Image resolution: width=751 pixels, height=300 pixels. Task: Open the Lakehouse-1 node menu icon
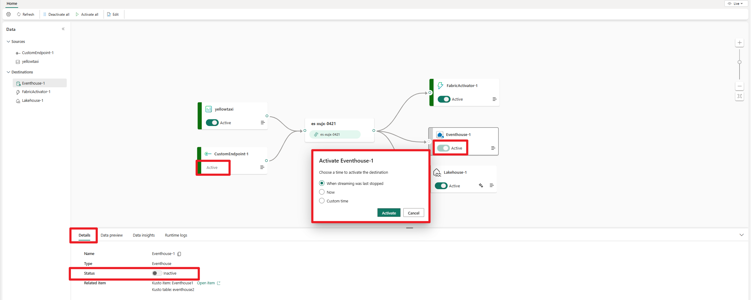pyautogui.click(x=492, y=185)
